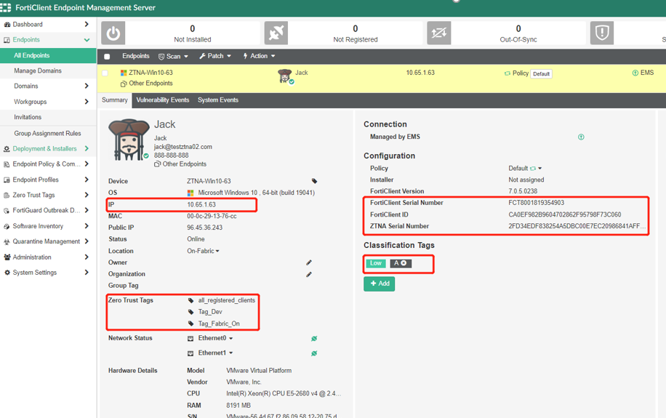Open the Policy Default dropdown
The width and height of the screenshot is (666, 418).
coord(525,168)
